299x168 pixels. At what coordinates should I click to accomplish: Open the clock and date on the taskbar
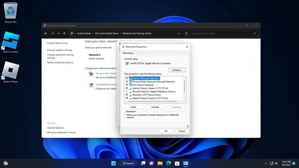[286, 163]
